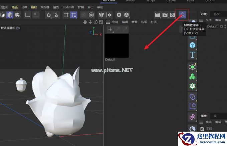The width and height of the screenshot is (227, 146).
Task: Click the pink linked planes icon
Action: coord(192,117)
